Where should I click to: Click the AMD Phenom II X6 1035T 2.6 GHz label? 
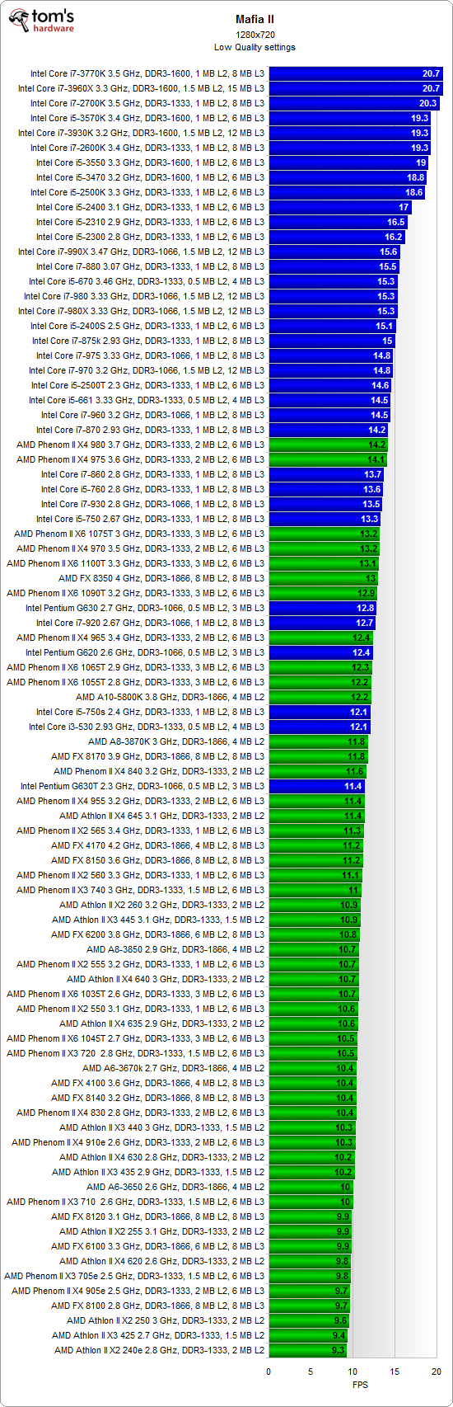click(x=136, y=994)
